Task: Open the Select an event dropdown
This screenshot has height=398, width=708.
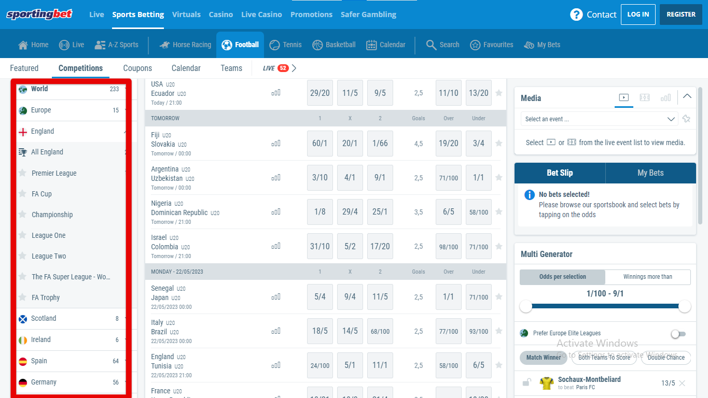Action: click(599, 119)
